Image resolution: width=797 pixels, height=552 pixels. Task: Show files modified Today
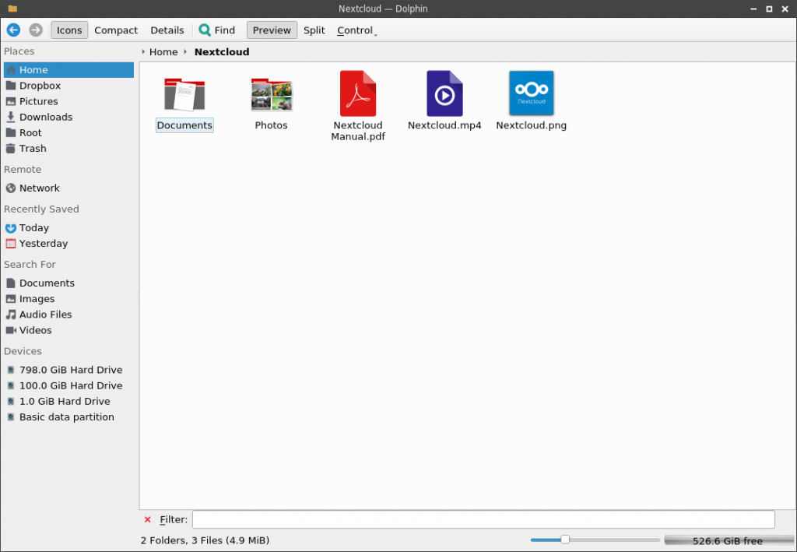(33, 227)
